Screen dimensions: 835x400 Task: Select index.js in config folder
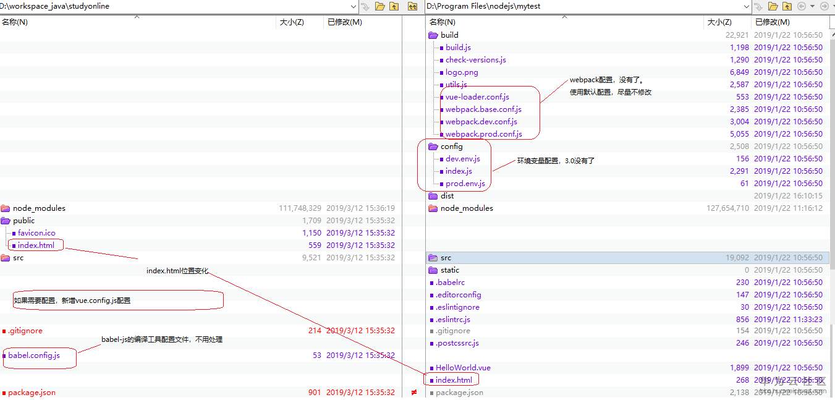tap(459, 171)
